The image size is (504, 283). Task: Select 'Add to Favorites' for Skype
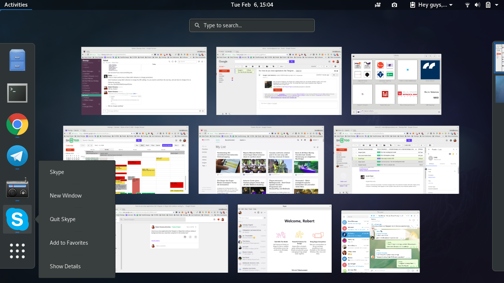tap(69, 242)
